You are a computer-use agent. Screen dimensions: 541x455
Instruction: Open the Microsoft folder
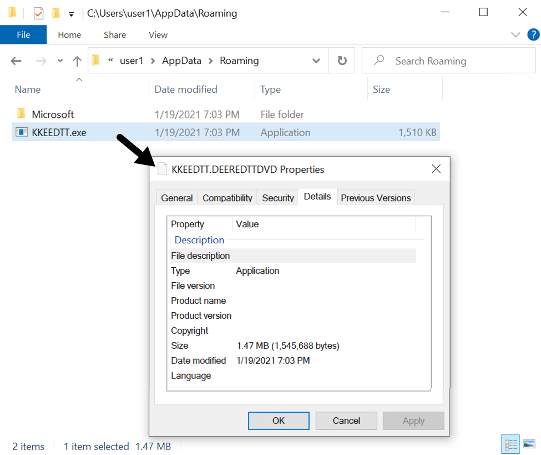pyautogui.click(x=53, y=114)
